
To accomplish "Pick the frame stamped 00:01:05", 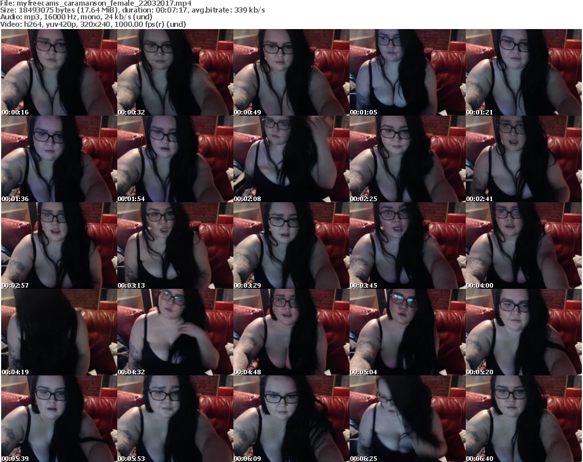I will click(x=408, y=72).
